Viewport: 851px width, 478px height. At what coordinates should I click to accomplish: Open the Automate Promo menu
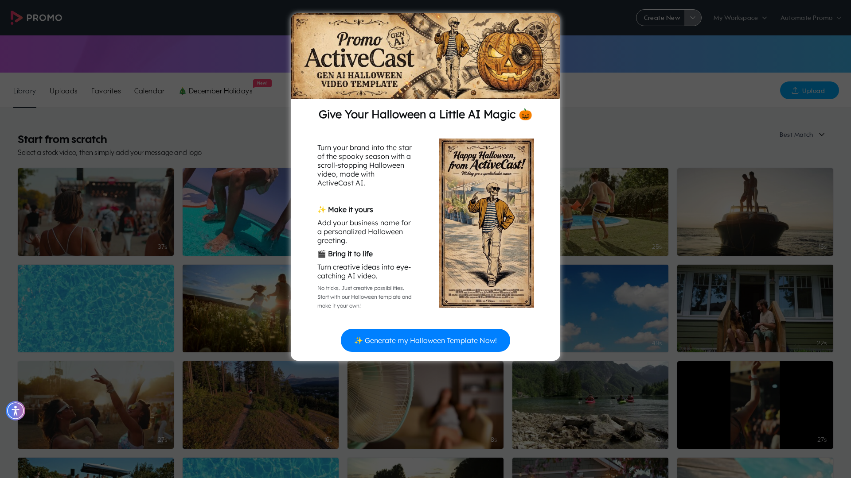click(811, 18)
